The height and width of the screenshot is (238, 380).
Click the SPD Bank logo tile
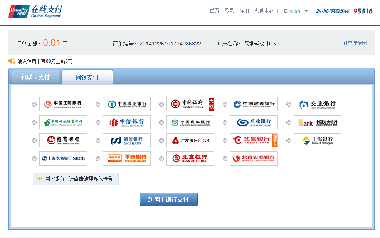[x=127, y=141]
